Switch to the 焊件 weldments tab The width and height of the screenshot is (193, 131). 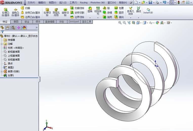38,22
